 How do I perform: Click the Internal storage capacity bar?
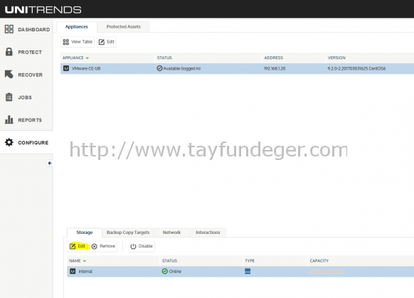[327, 272]
